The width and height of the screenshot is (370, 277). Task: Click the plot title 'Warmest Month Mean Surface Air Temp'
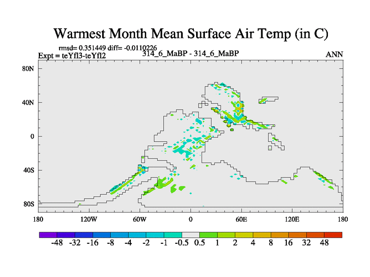pos(191,34)
